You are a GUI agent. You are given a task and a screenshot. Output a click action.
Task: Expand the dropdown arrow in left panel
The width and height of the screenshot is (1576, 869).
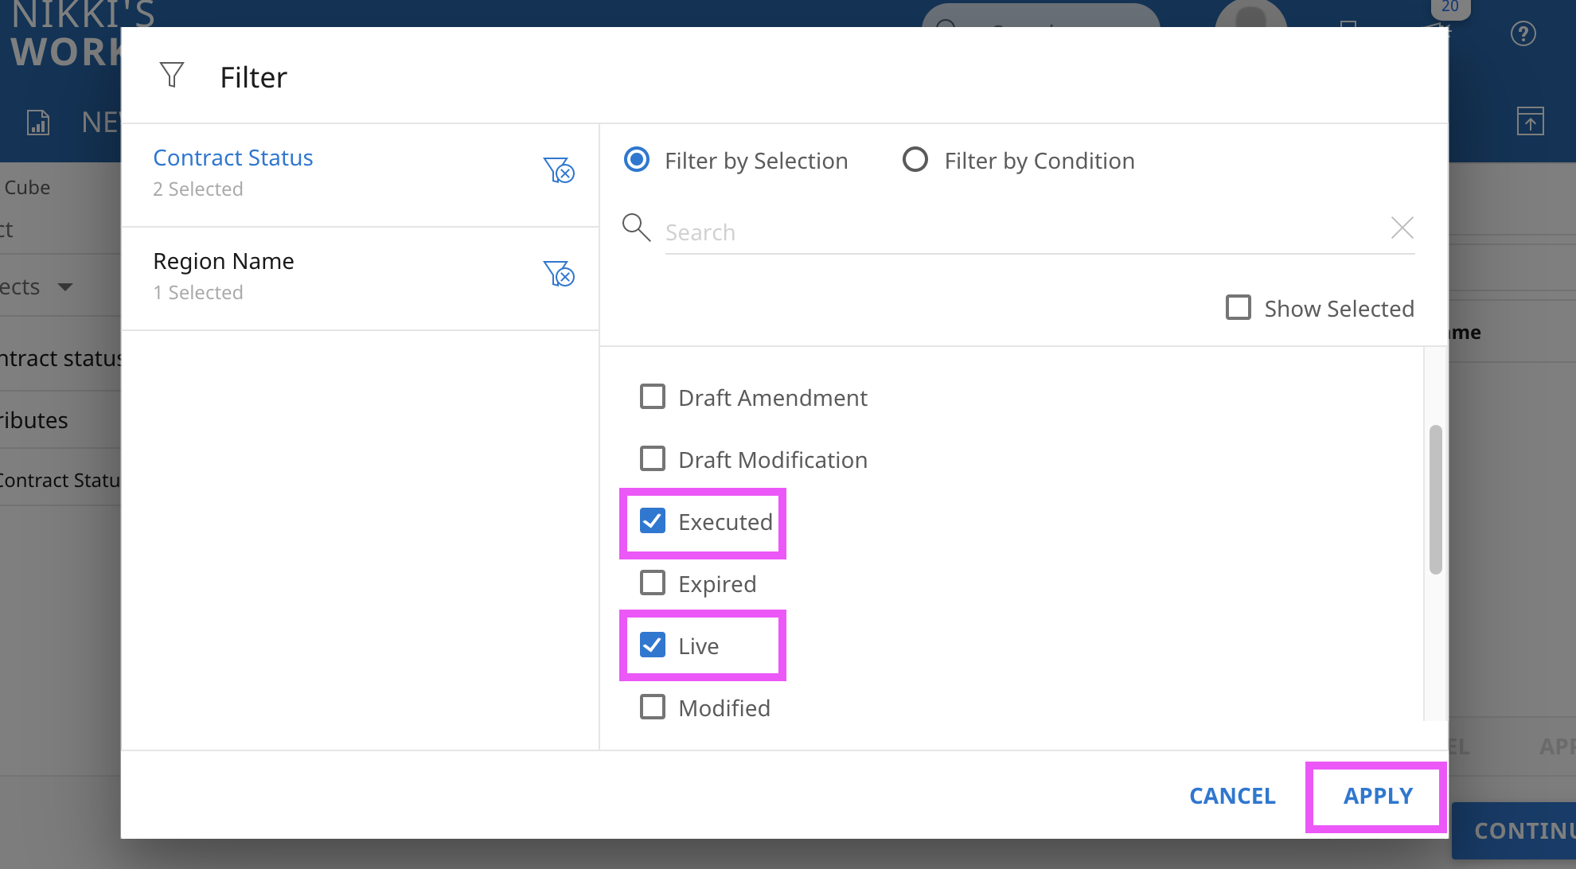coord(65,286)
